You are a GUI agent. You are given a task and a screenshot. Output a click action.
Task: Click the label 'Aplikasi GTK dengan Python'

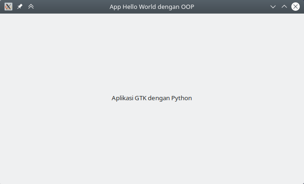(x=152, y=98)
